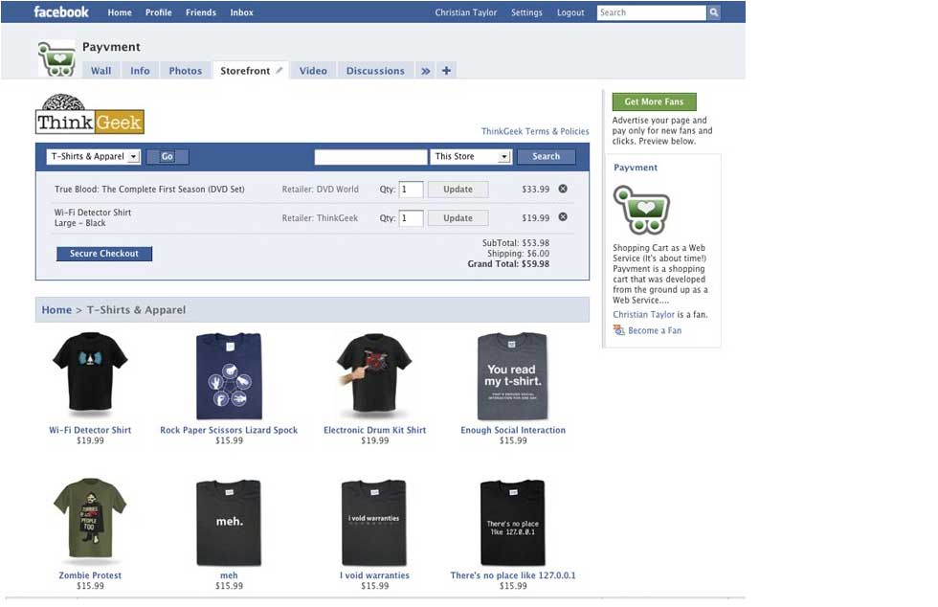Open the Electronic Drum Kit Shirt image
This screenshot has width=938, height=607.
(374, 374)
